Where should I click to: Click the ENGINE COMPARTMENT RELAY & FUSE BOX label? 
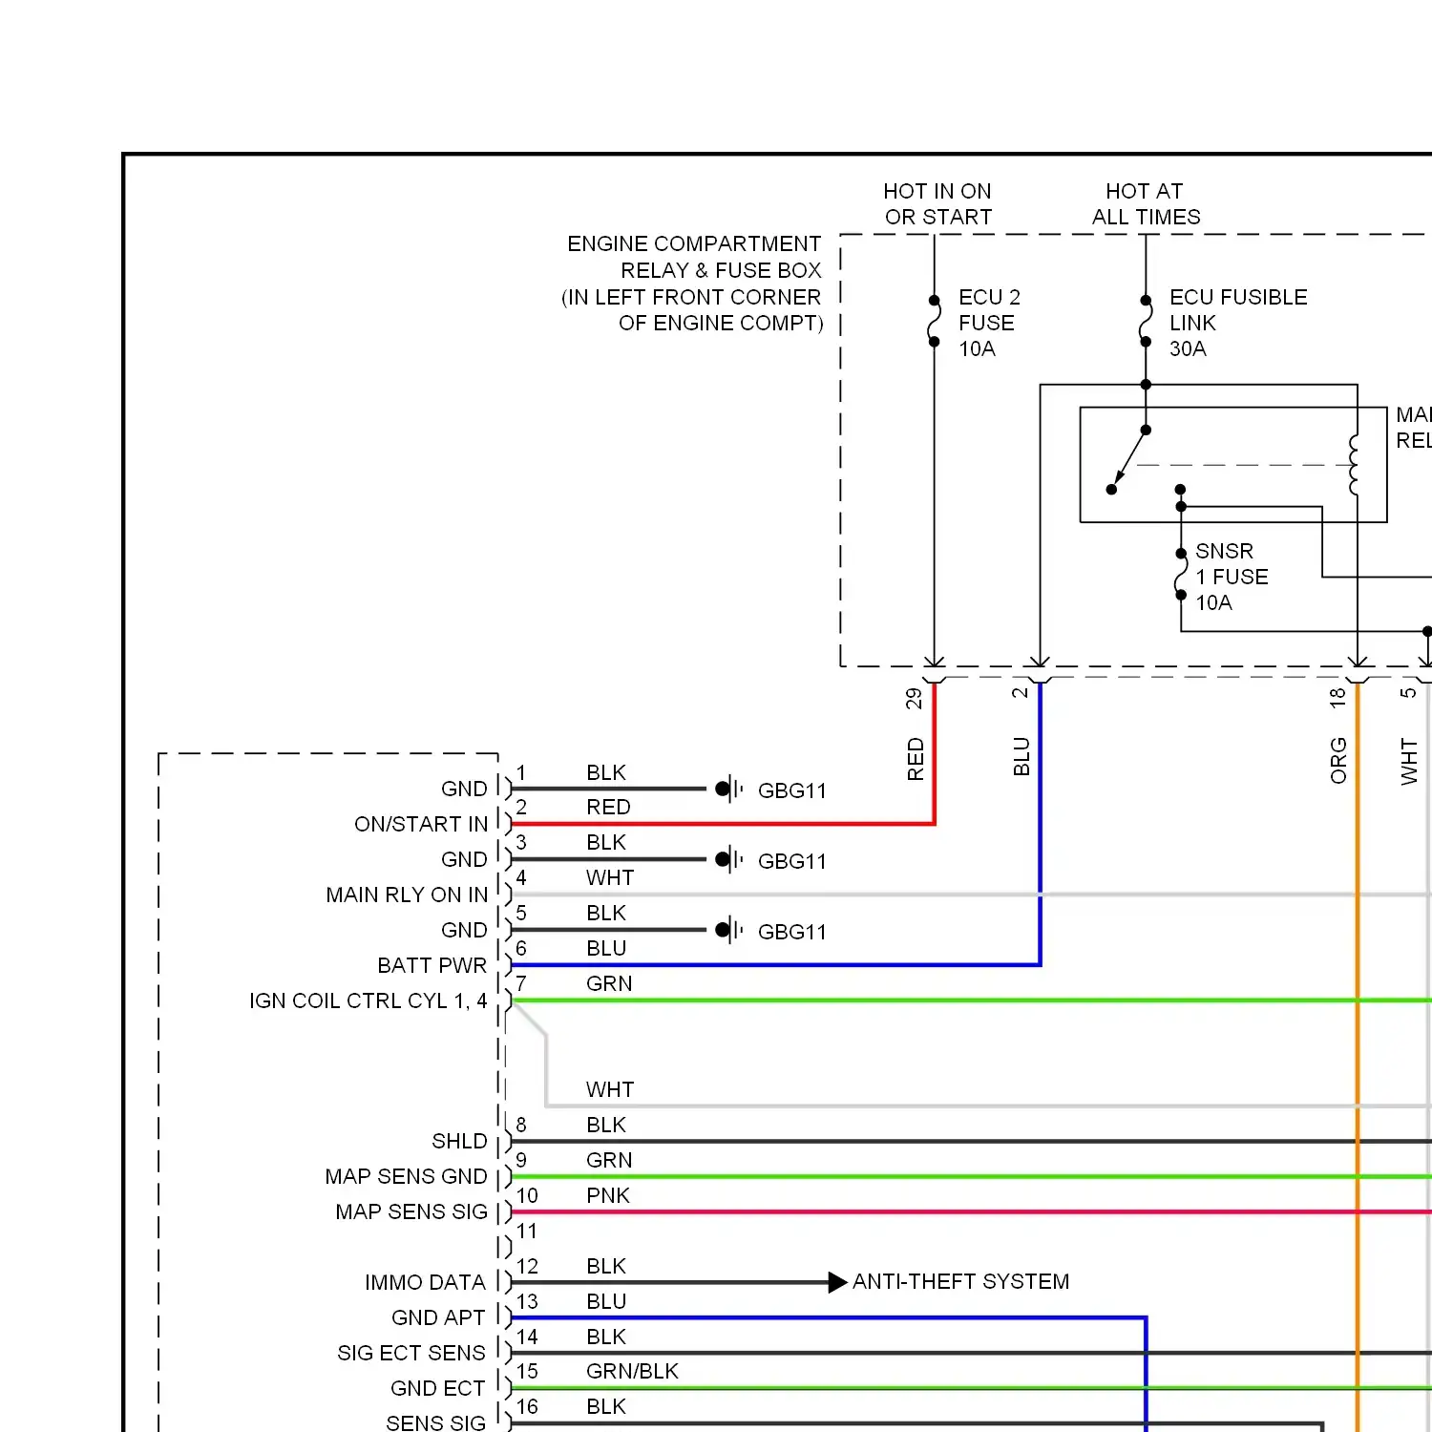click(x=693, y=284)
